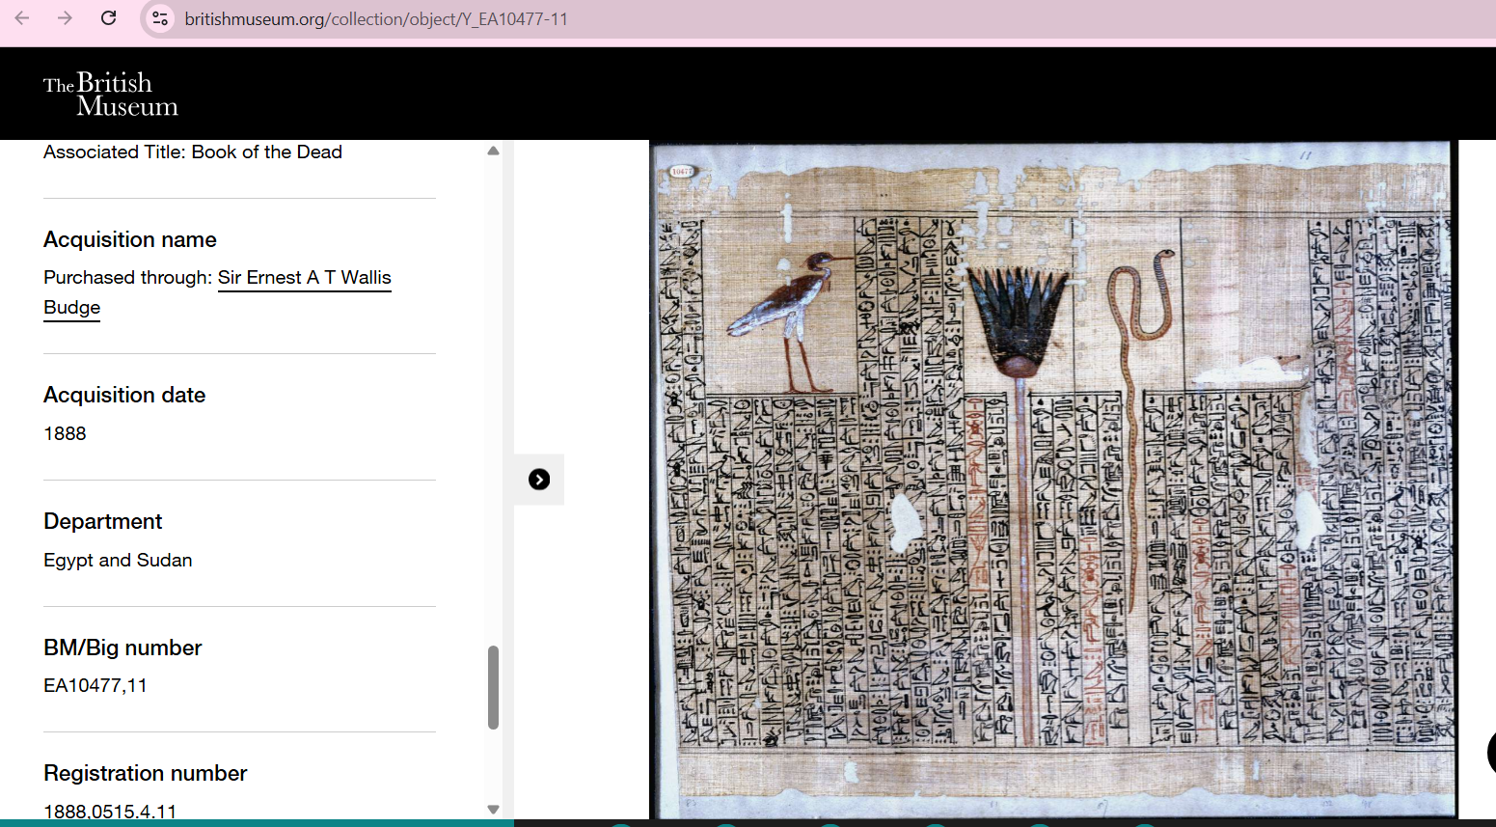Click the BM/Big number EA10477,11 value
This screenshot has height=827, width=1496.
click(x=95, y=685)
